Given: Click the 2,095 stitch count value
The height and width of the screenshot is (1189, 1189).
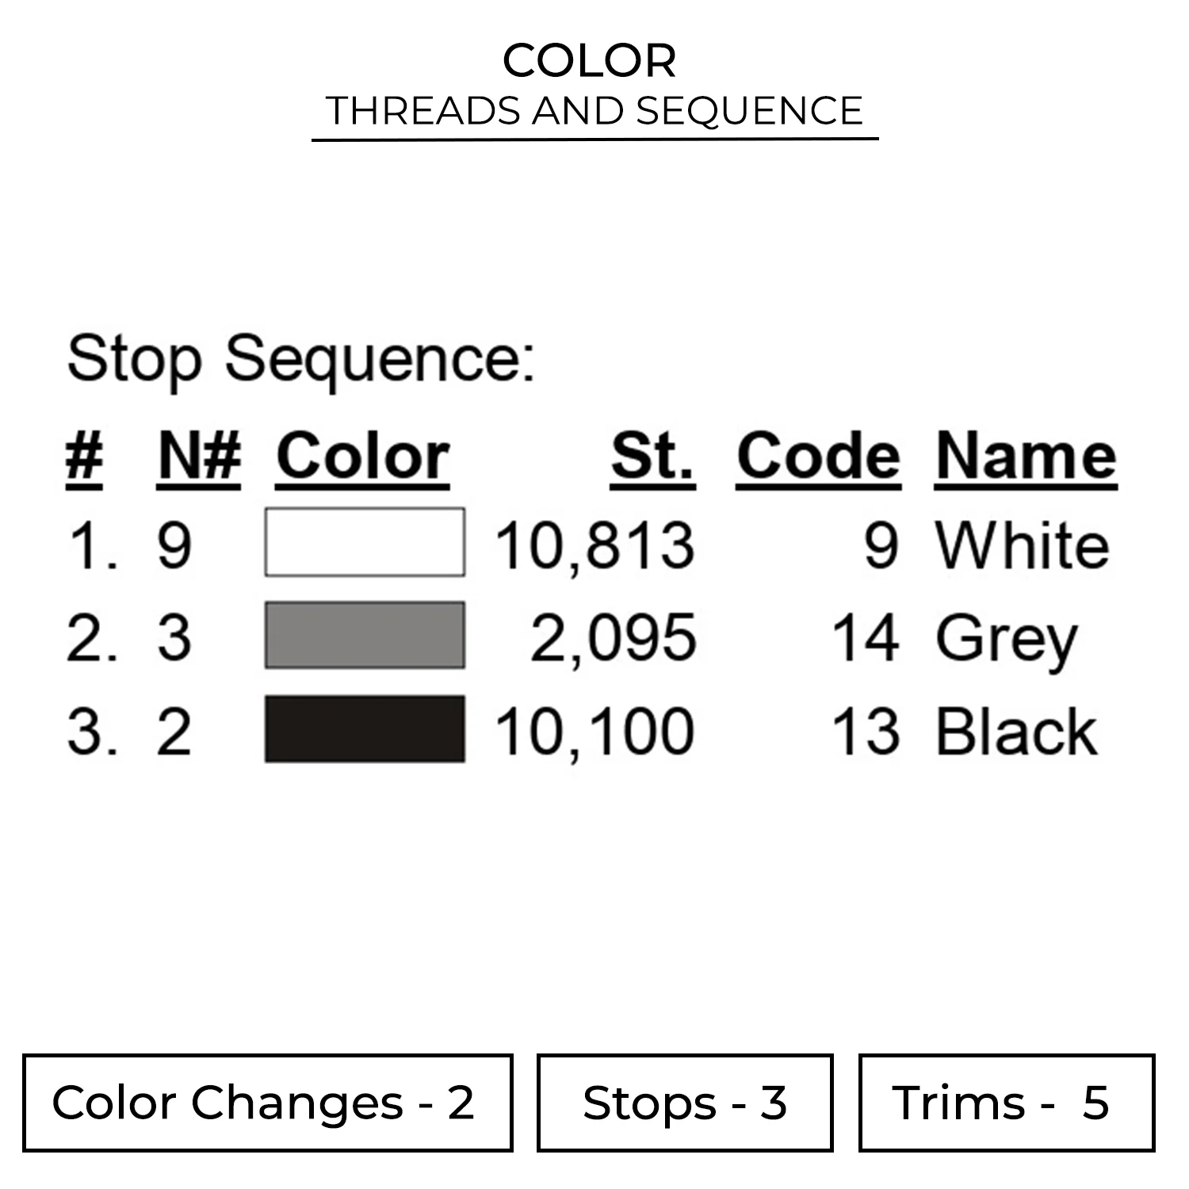Looking at the screenshot, I should 613,639.
